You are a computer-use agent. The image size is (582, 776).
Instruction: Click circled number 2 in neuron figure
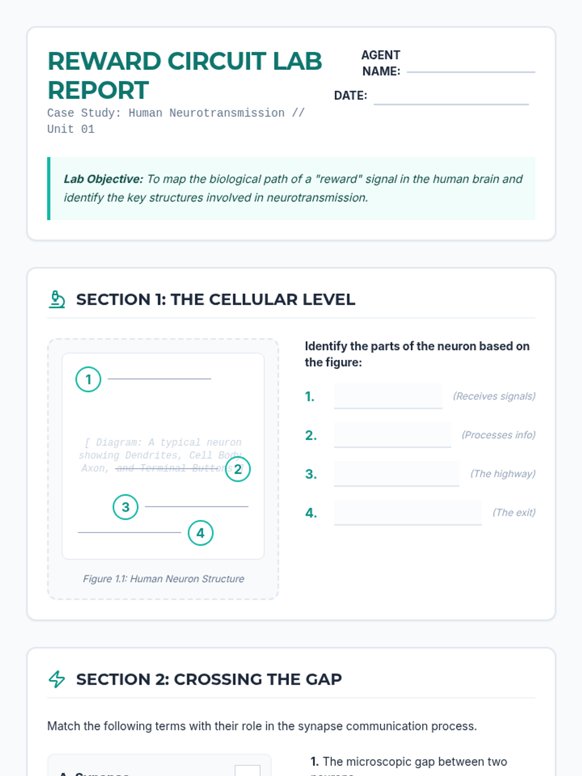point(238,469)
